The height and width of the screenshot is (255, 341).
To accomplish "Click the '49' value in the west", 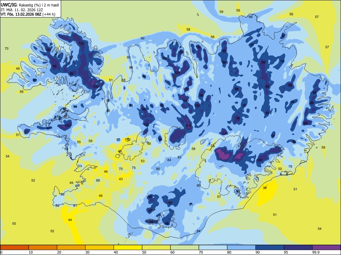I will (x=71, y=183).
